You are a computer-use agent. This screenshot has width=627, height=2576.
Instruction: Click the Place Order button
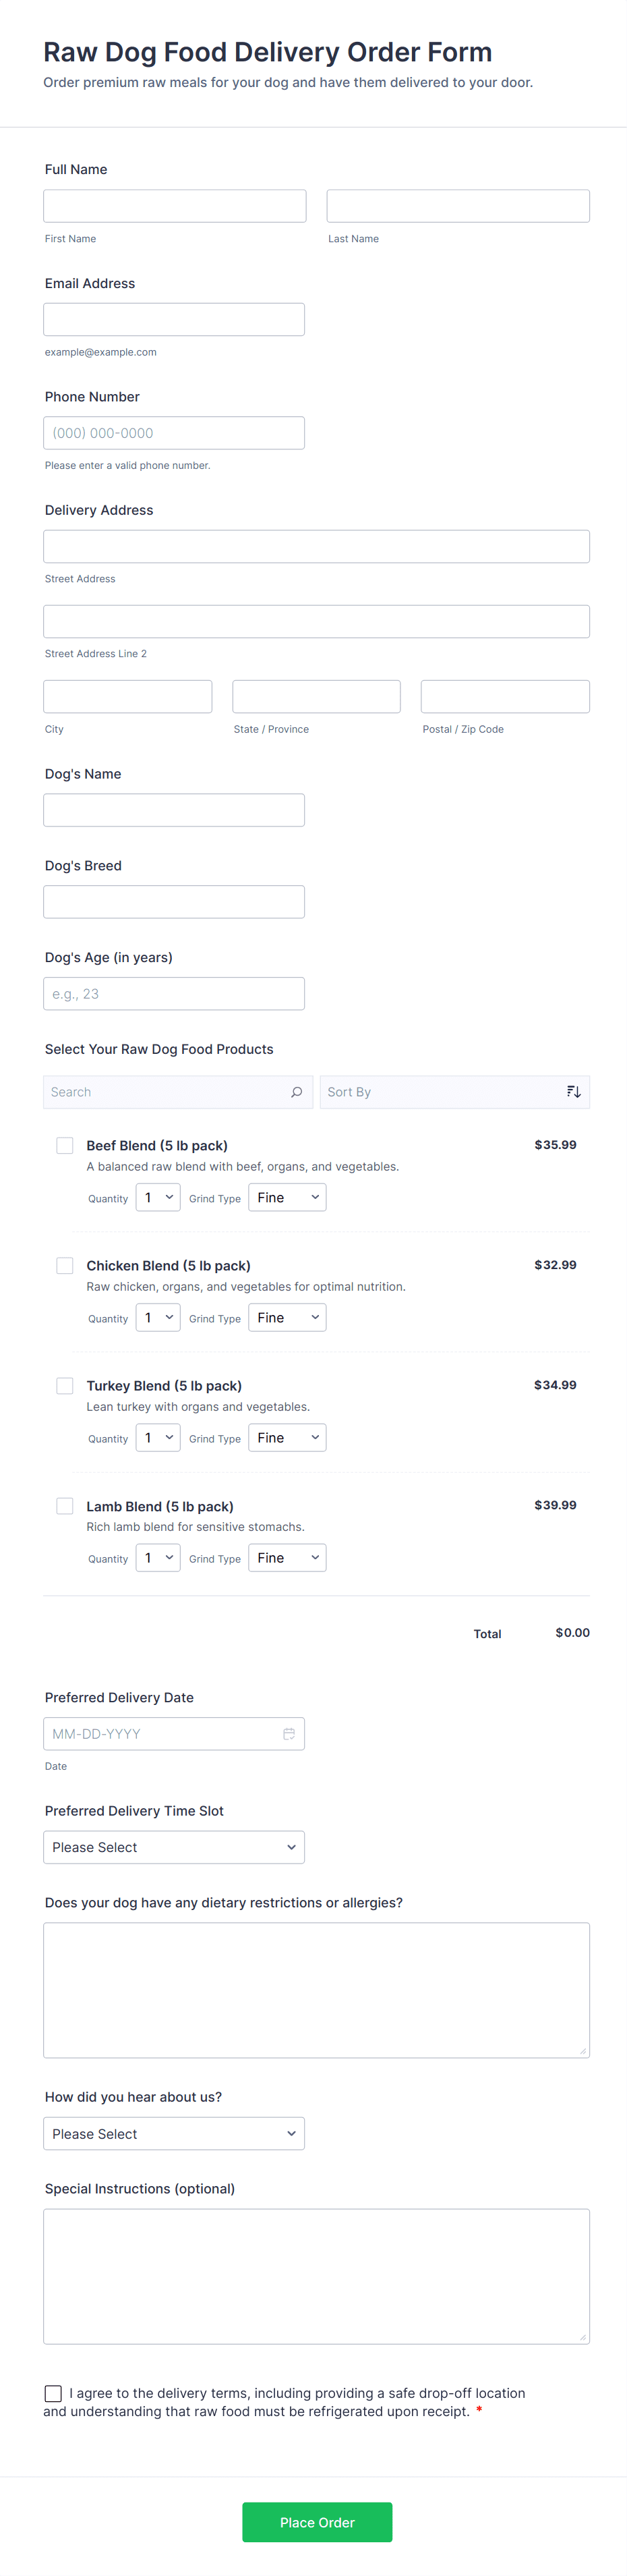[x=317, y=2522]
